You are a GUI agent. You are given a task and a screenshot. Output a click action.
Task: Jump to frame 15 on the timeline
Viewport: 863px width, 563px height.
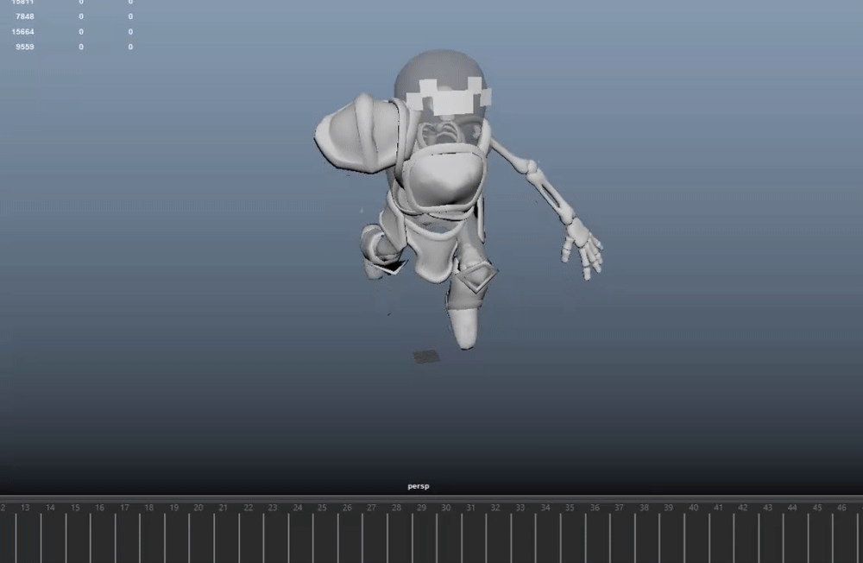click(75, 508)
